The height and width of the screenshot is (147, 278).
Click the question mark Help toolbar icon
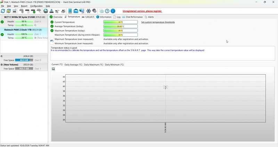tap(107, 11)
